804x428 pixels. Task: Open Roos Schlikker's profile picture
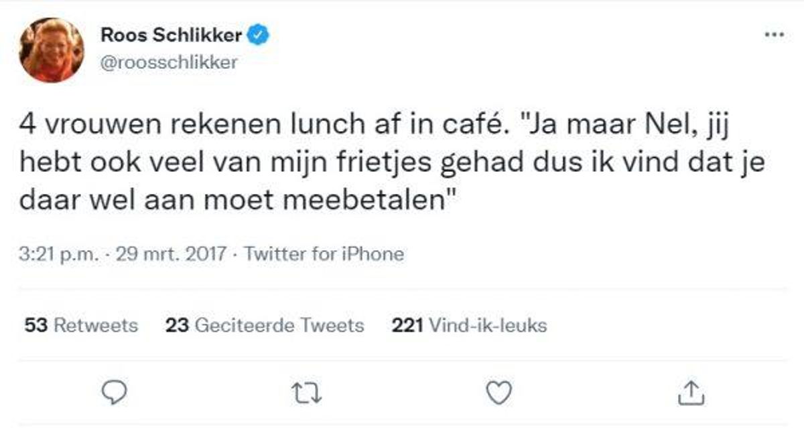pyautogui.click(x=52, y=50)
